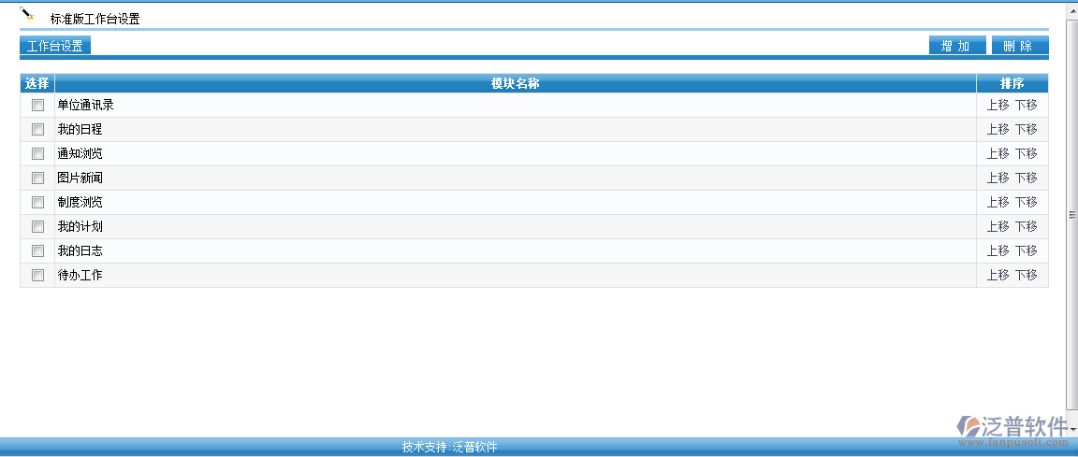Click the 模块名称 column header
Image resolution: width=1078 pixels, height=457 pixels.
[x=516, y=84]
